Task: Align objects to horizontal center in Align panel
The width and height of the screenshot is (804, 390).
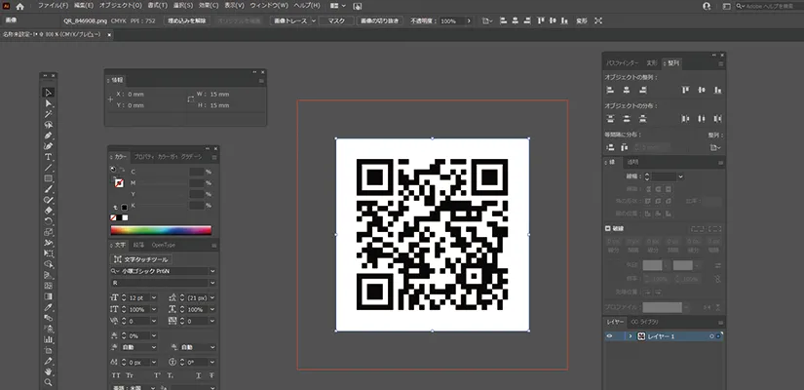Action: (626, 90)
